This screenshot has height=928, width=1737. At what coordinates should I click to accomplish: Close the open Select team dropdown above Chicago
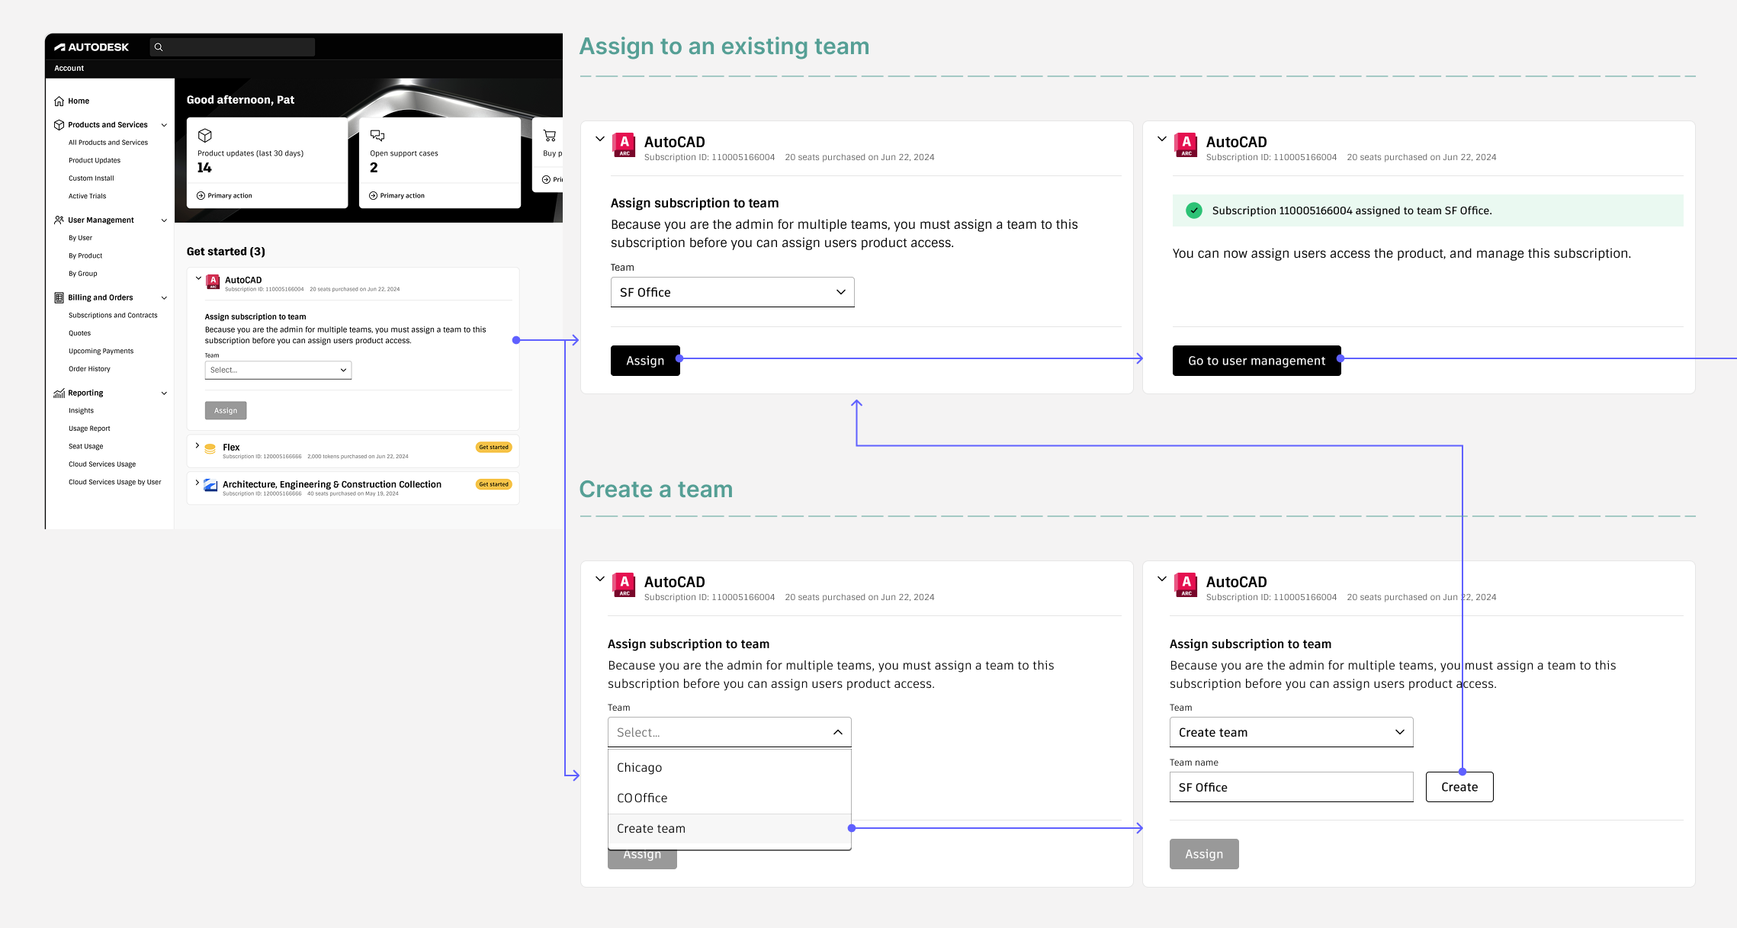[730, 733]
